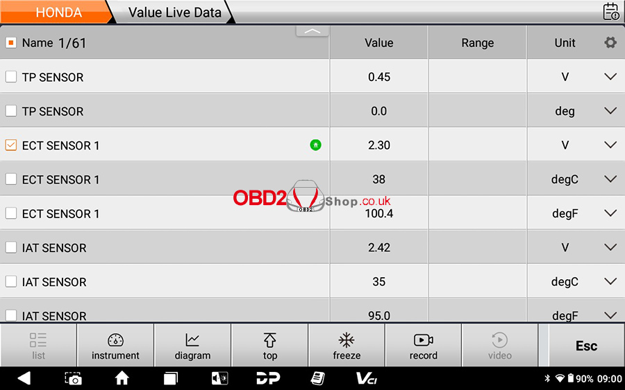Check ECT SENSOR 1 degC checkbox
Image resolution: width=625 pixels, height=390 pixels.
pos(10,179)
